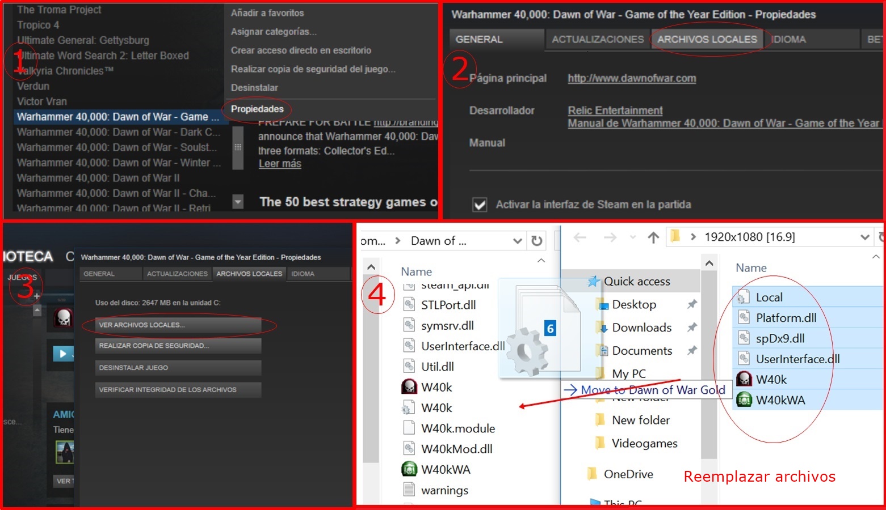Click the warnings text file icon
Viewport: 886px width, 510px height.
pos(409,490)
